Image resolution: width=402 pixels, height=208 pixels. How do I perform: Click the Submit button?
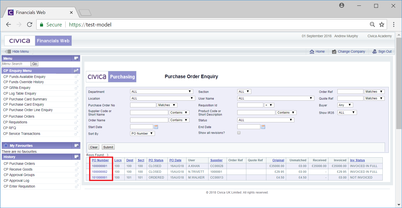click(108, 147)
